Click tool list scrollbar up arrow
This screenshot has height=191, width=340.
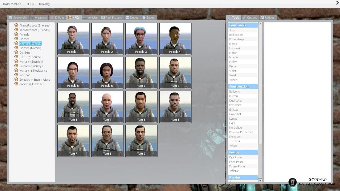(x=260, y=24)
